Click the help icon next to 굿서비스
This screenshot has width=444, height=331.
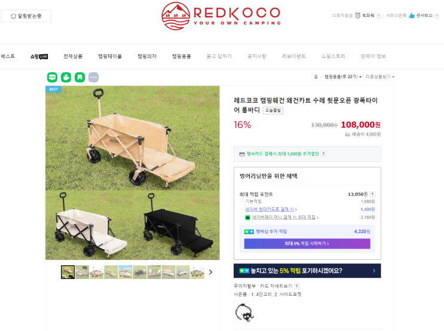coord(437,16)
